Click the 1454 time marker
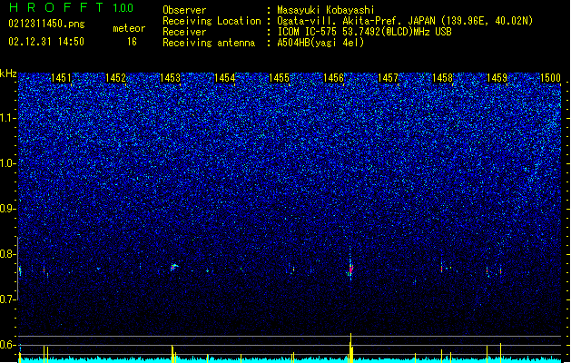The image size is (571, 363). point(225,77)
